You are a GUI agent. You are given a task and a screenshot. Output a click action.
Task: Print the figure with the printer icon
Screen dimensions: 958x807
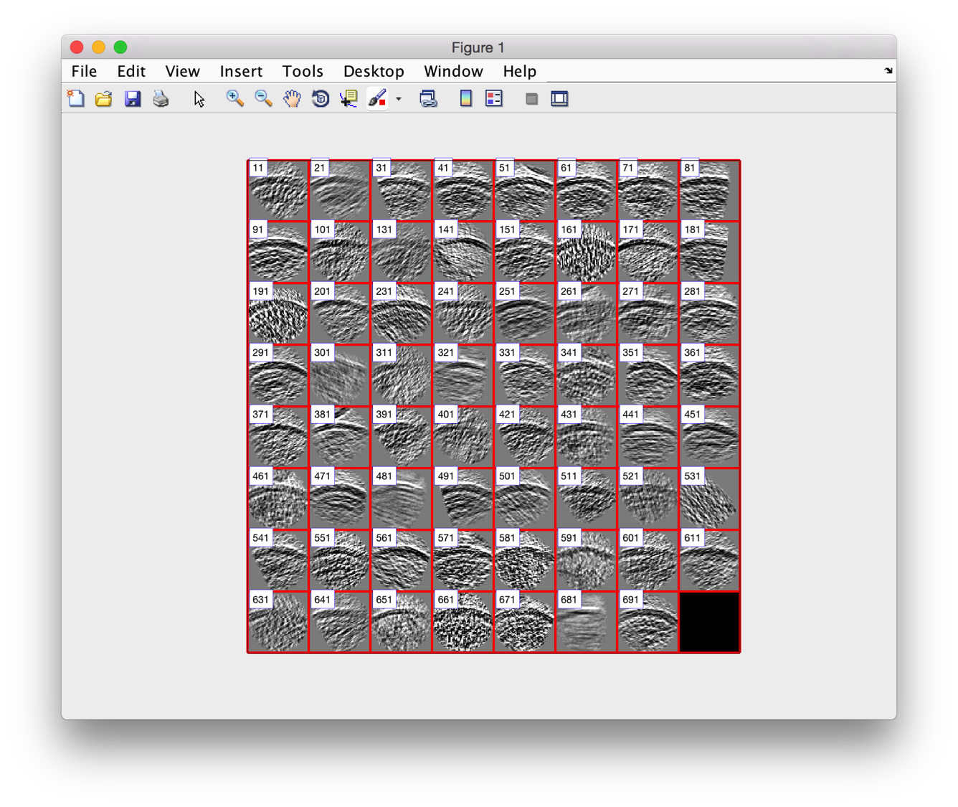coord(161,98)
